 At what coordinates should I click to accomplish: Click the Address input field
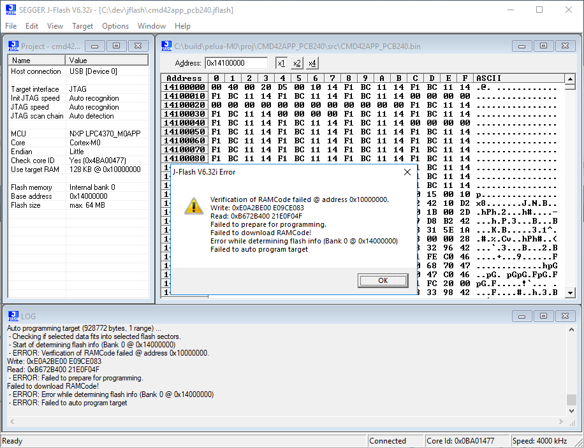tap(236, 63)
